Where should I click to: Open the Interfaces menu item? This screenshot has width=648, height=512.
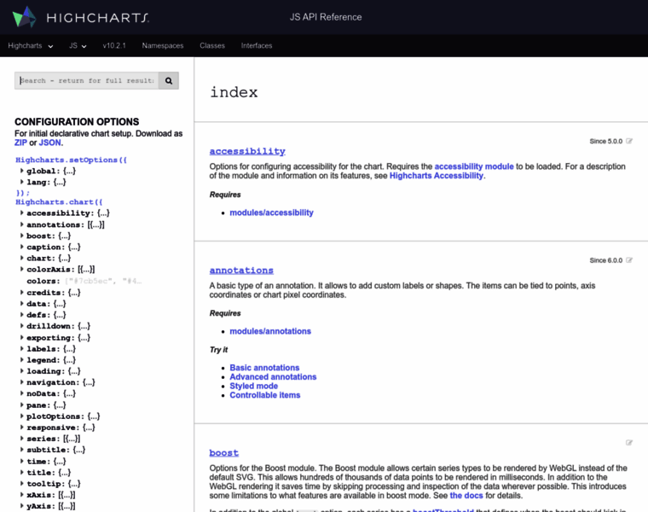(257, 45)
